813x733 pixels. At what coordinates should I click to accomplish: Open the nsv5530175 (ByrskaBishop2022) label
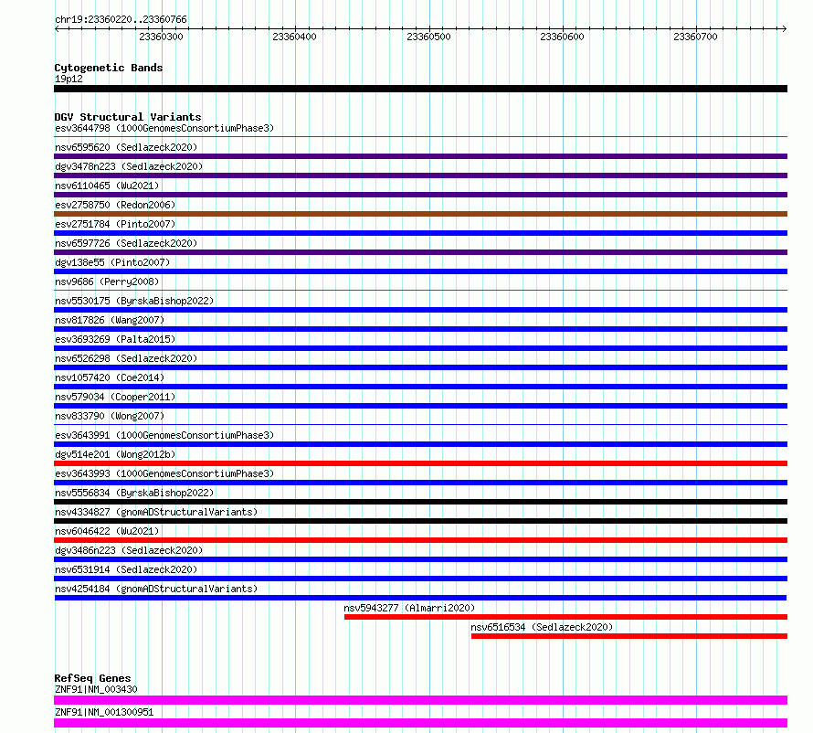coord(134,301)
